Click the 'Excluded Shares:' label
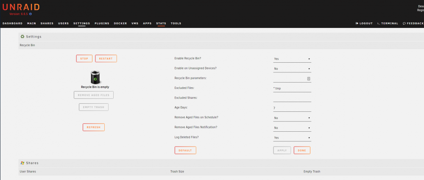The height and width of the screenshot is (180, 424). [x=186, y=98]
